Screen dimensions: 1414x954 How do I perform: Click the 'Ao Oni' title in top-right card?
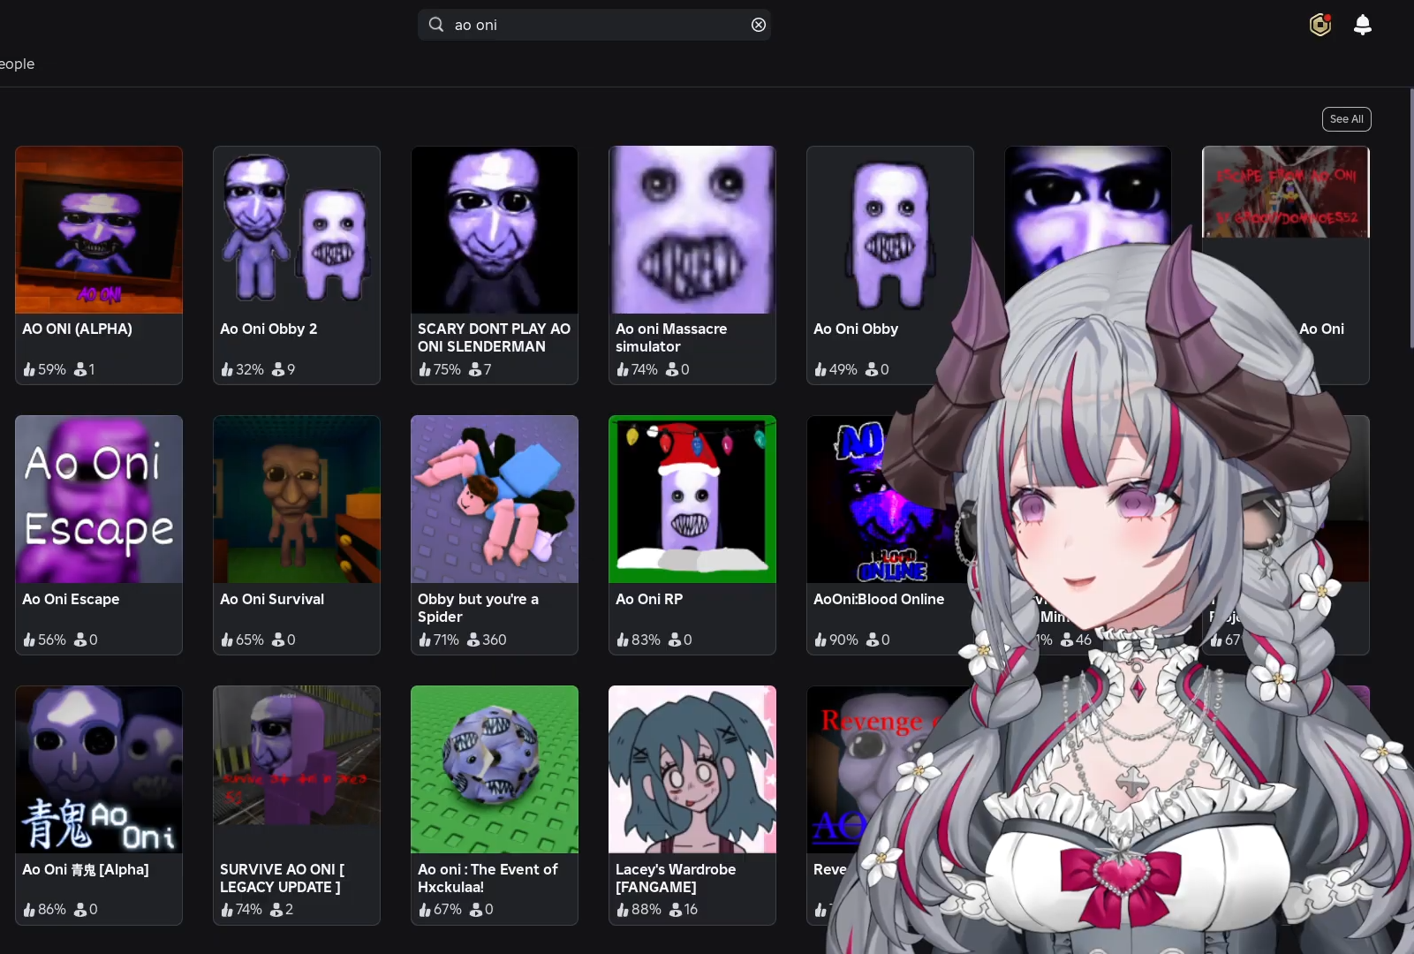tap(1322, 329)
